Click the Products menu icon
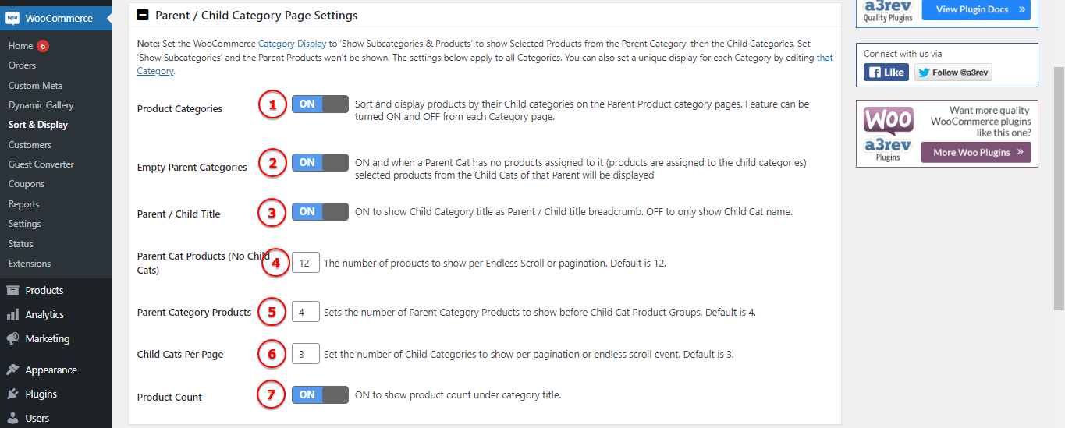The image size is (1065, 428). pyautogui.click(x=12, y=290)
